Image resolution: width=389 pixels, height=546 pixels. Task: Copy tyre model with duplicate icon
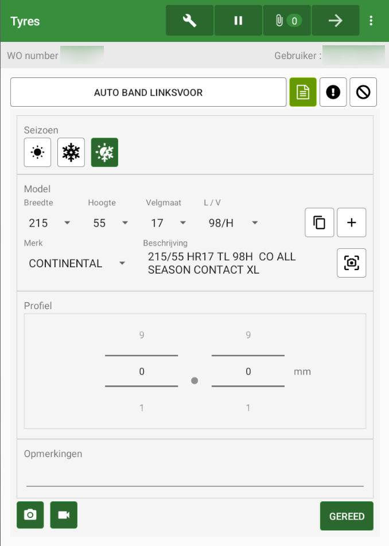[x=319, y=223]
